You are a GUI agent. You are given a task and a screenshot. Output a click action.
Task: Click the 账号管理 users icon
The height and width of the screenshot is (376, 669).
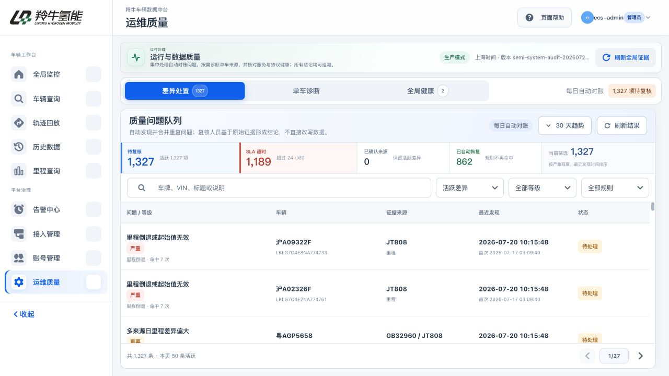(19, 258)
